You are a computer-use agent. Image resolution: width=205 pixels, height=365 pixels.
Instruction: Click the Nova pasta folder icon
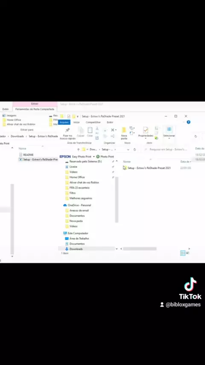pos(124,130)
